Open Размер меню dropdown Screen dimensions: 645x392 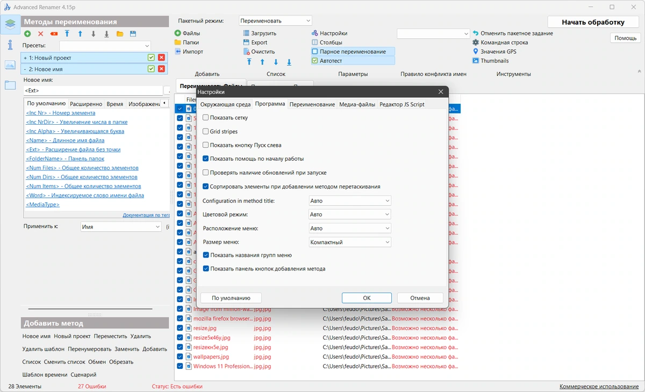350,243
